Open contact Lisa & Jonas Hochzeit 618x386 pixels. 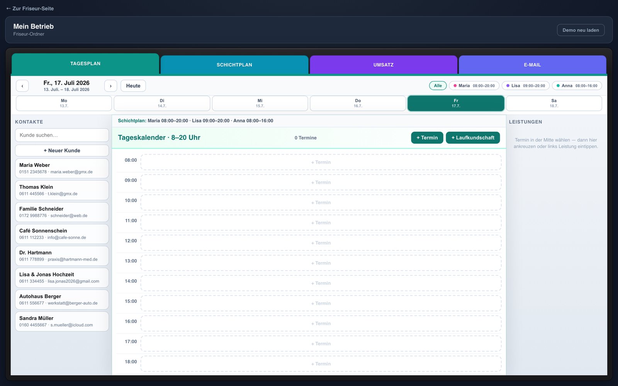pyautogui.click(x=62, y=278)
